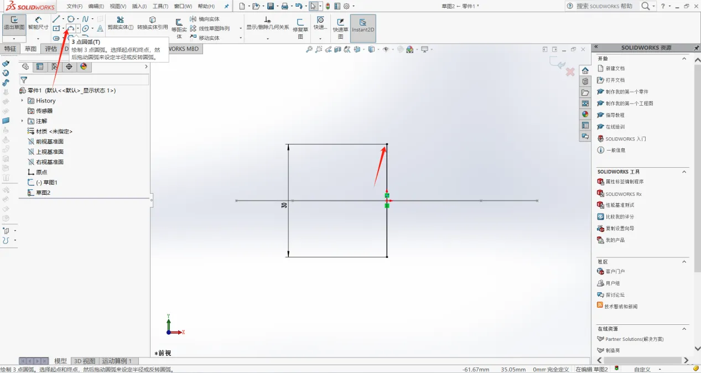
Task: Open Repair Sketch (修复草图) tool
Action: 300,28
